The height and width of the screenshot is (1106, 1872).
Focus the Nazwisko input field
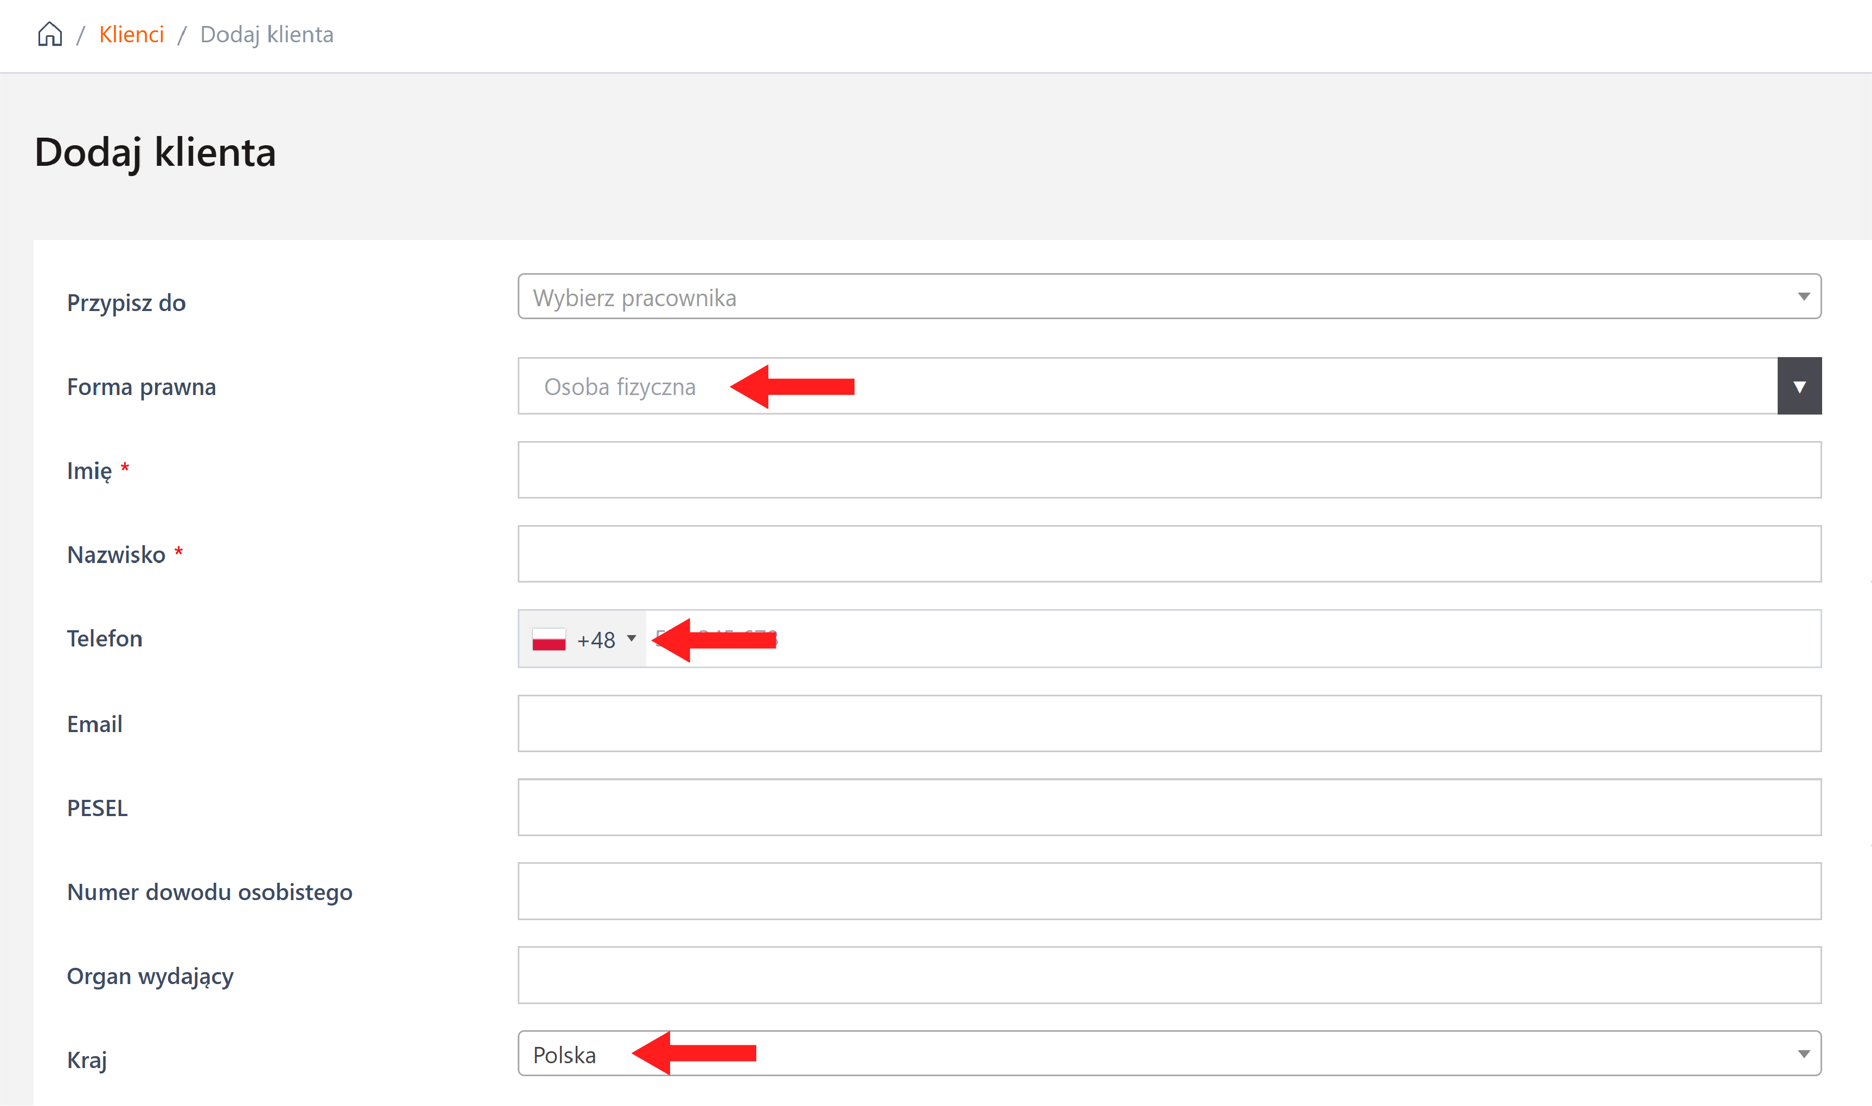tap(1168, 554)
